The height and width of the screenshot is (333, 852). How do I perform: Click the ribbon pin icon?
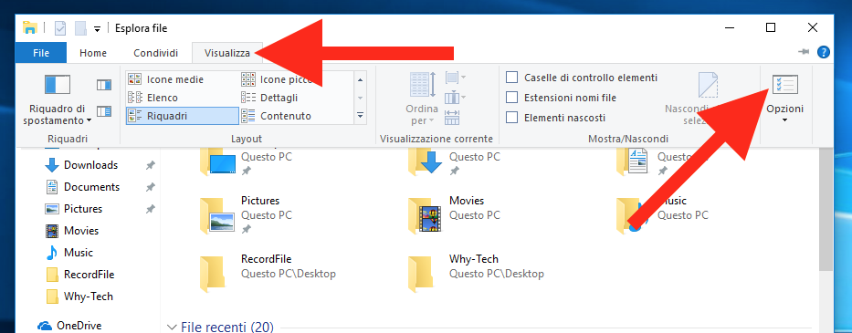click(x=804, y=52)
